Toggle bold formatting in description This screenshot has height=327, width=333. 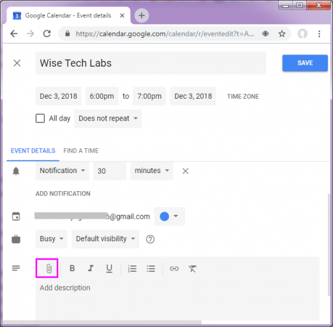72,268
